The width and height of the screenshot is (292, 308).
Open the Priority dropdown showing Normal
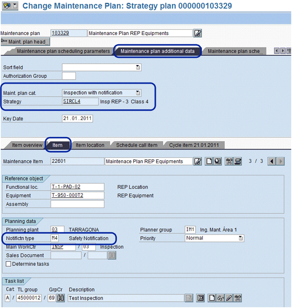tap(240, 238)
